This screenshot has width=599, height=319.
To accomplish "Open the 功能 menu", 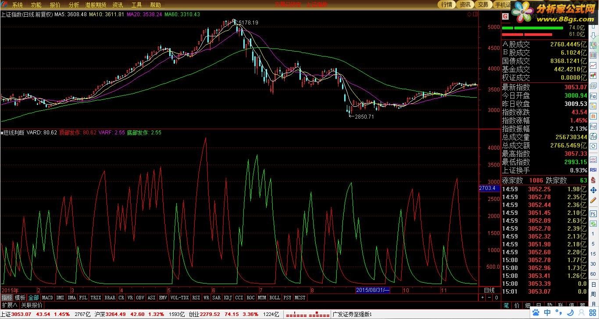I will point(36,5).
